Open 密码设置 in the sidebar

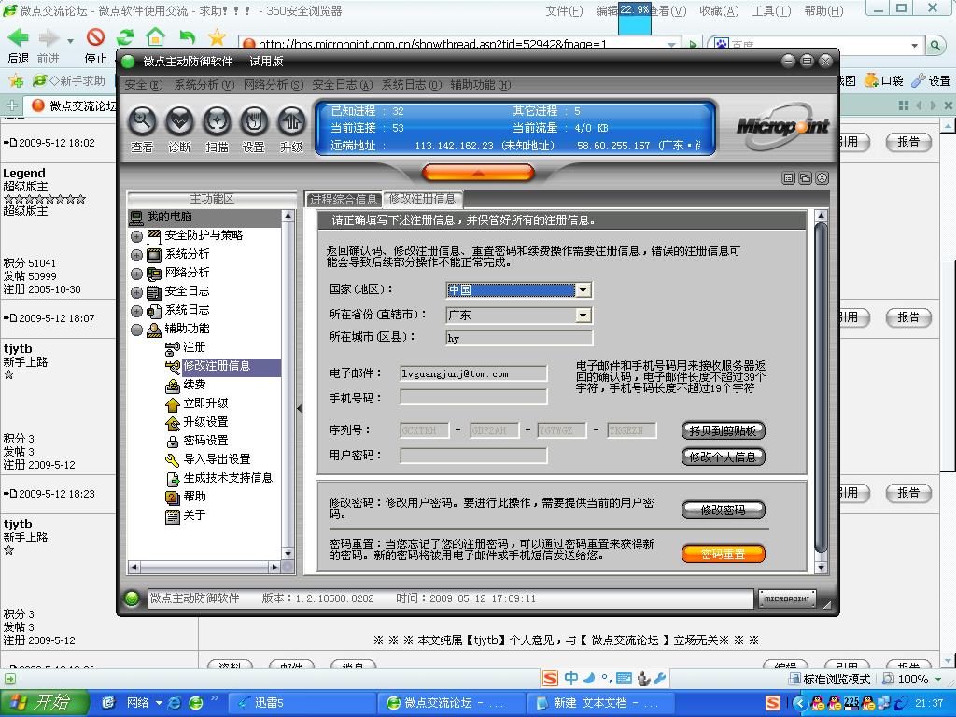click(205, 441)
